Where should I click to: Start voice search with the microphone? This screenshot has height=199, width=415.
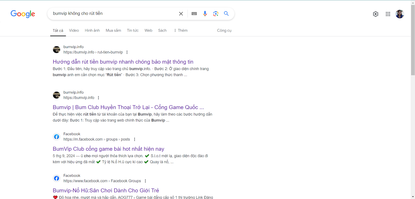point(205,14)
